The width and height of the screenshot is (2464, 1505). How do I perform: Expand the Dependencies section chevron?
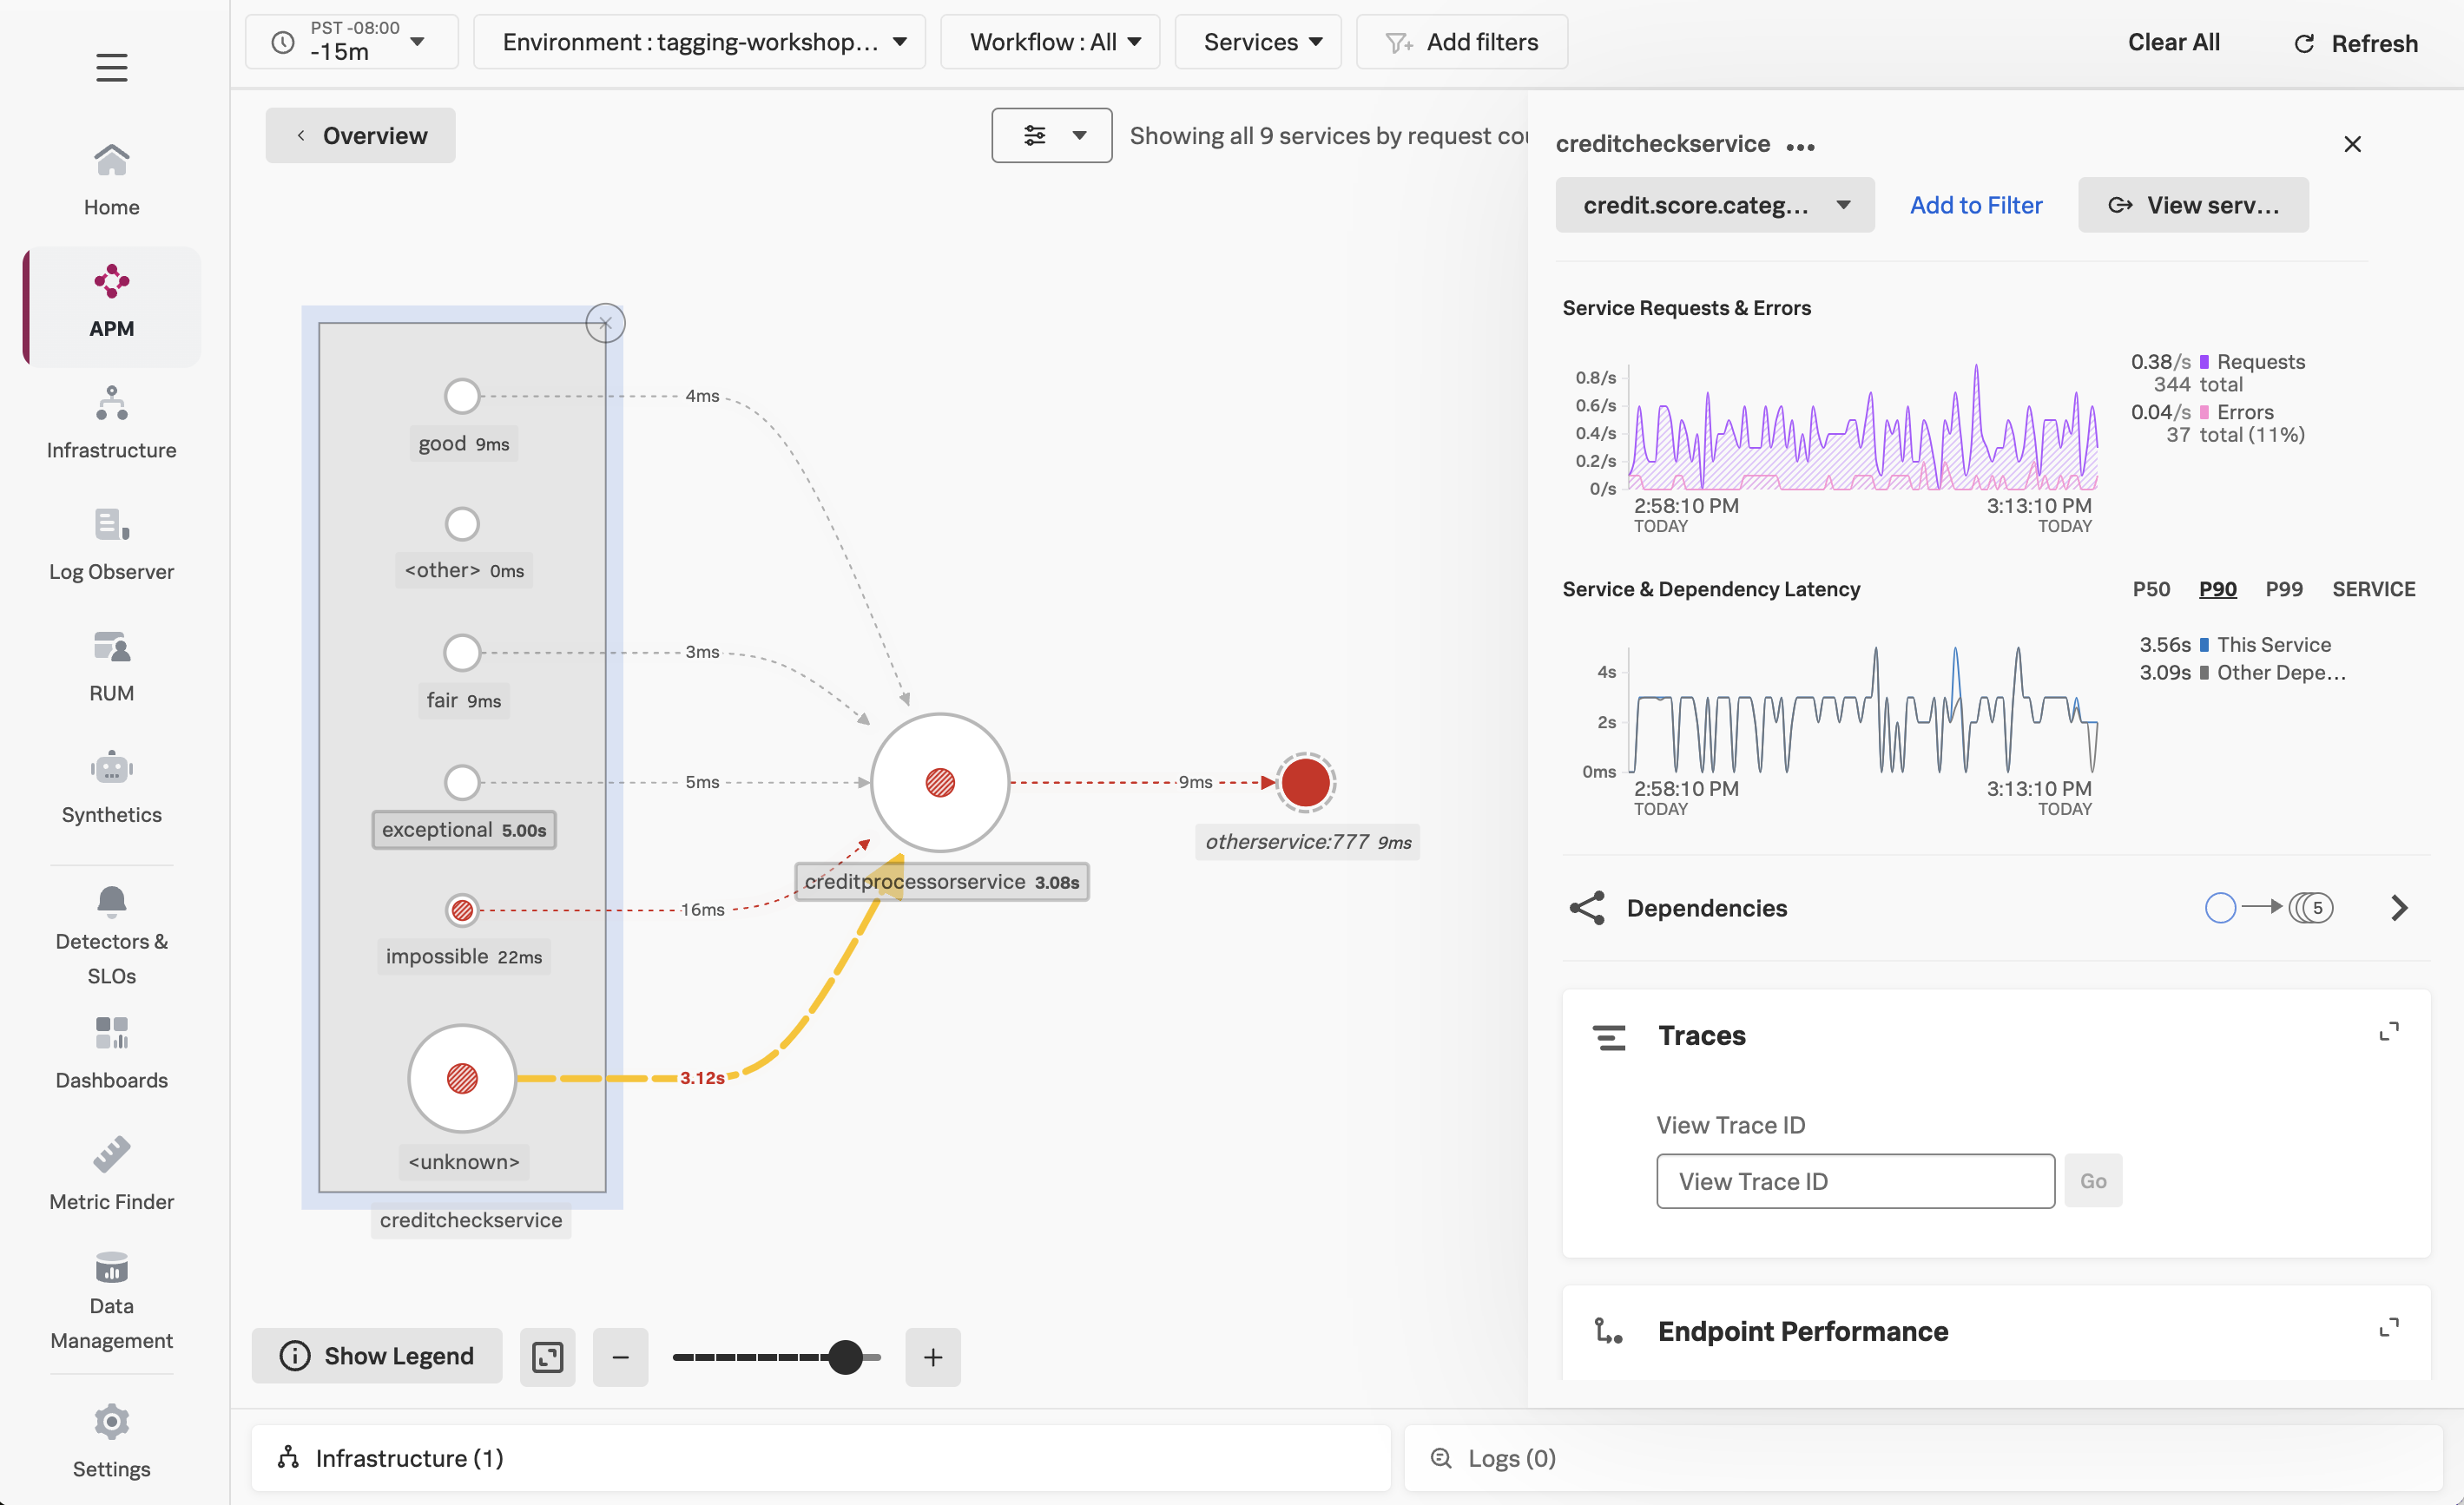click(x=2398, y=907)
